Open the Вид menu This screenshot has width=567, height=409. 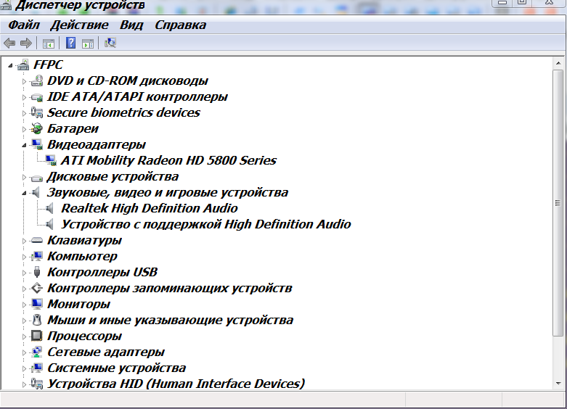131,25
